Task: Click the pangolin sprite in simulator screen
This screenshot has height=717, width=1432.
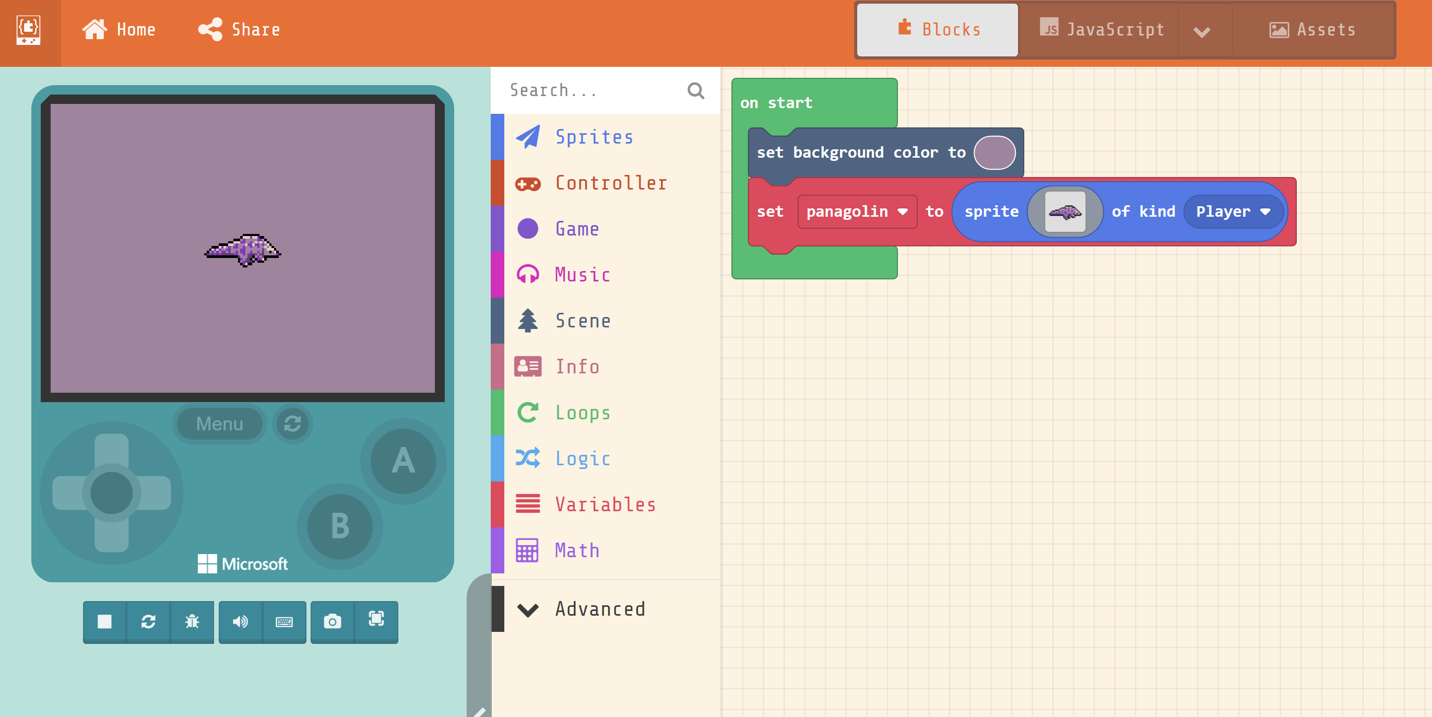Action: point(243,250)
